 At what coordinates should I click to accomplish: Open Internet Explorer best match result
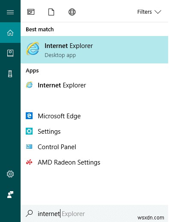[x=94, y=50]
